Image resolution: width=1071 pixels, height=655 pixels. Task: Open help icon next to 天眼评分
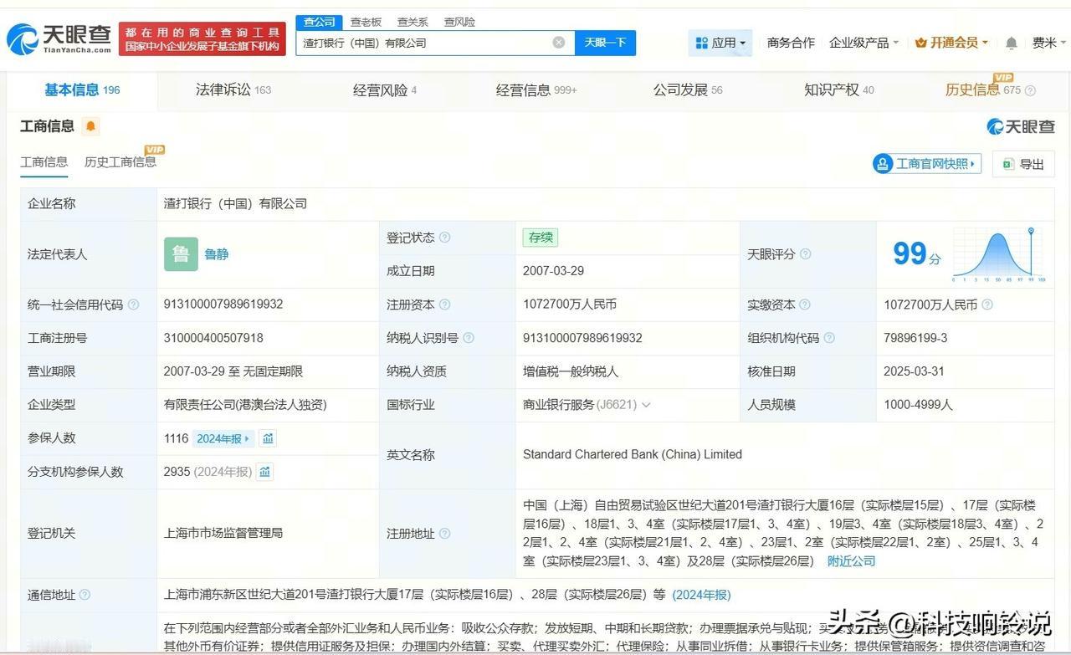coord(805,254)
